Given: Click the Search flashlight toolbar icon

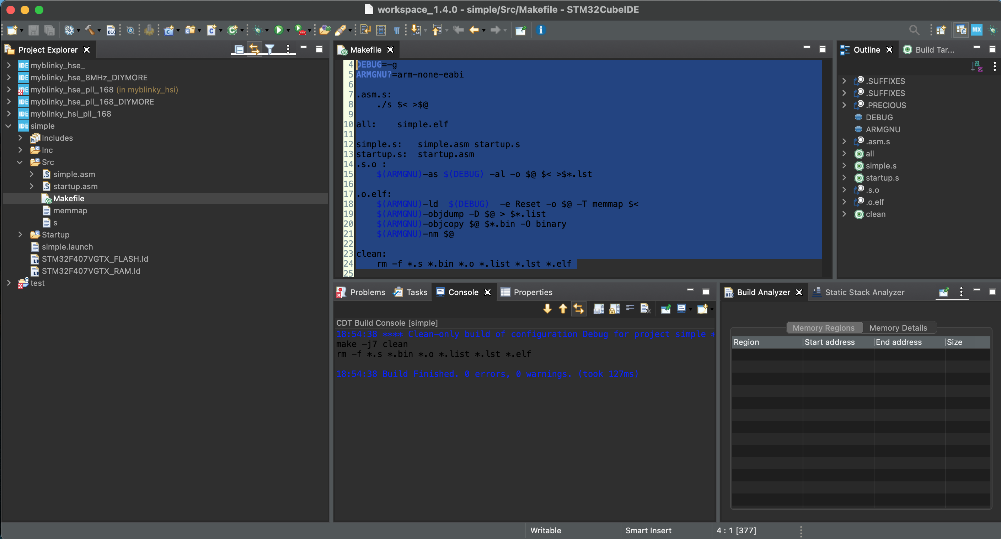Looking at the screenshot, I should (341, 30).
